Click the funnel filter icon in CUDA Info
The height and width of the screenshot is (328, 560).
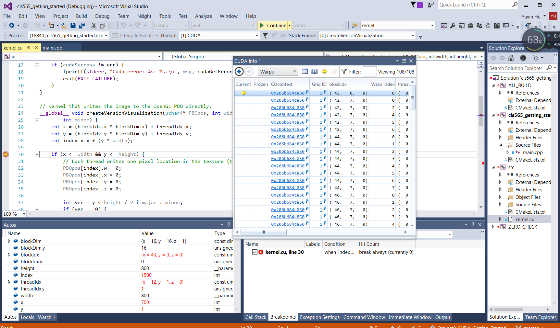(344, 72)
